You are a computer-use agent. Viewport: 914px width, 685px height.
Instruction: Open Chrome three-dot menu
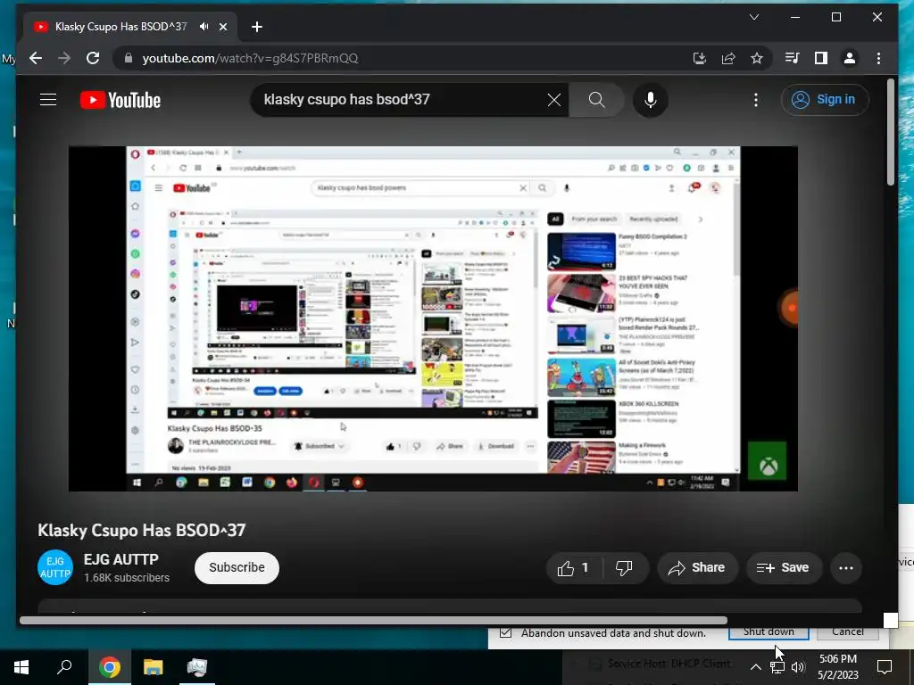click(x=878, y=58)
